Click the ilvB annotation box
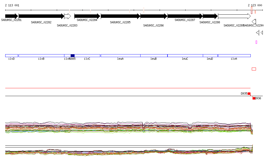The width and height of the screenshot is (268, 160). click(41, 56)
